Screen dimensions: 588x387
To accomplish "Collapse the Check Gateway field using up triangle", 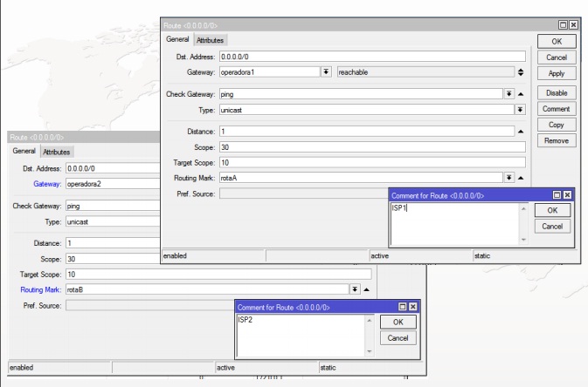I will (x=520, y=94).
